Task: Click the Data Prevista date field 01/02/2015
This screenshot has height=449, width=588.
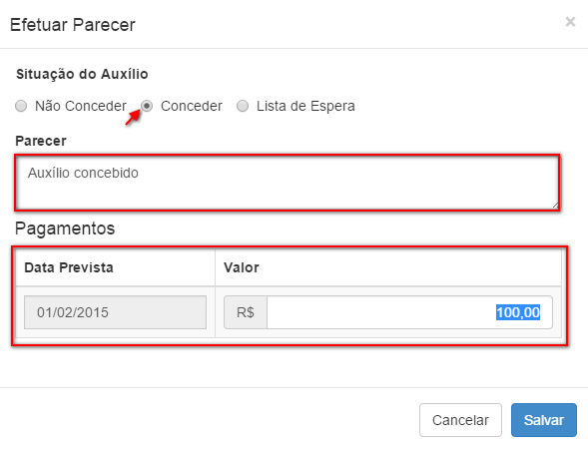Action: pyautogui.click(x=115, y=312)
